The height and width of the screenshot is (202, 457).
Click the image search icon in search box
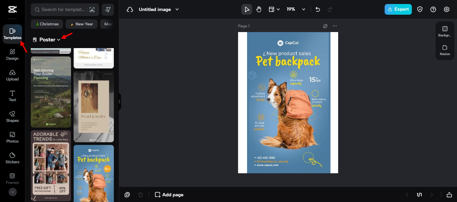(x=92, y=10)
